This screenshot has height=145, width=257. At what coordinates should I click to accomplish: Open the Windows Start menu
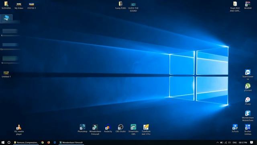coord(3,142)
